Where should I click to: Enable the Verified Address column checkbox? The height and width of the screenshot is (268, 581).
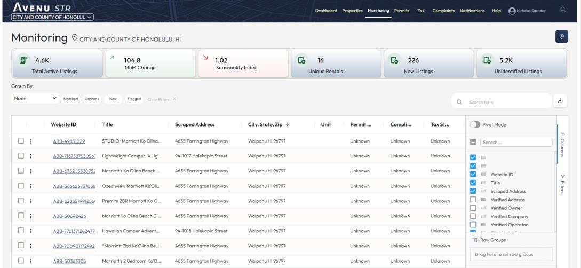click(x=473, y=200)
